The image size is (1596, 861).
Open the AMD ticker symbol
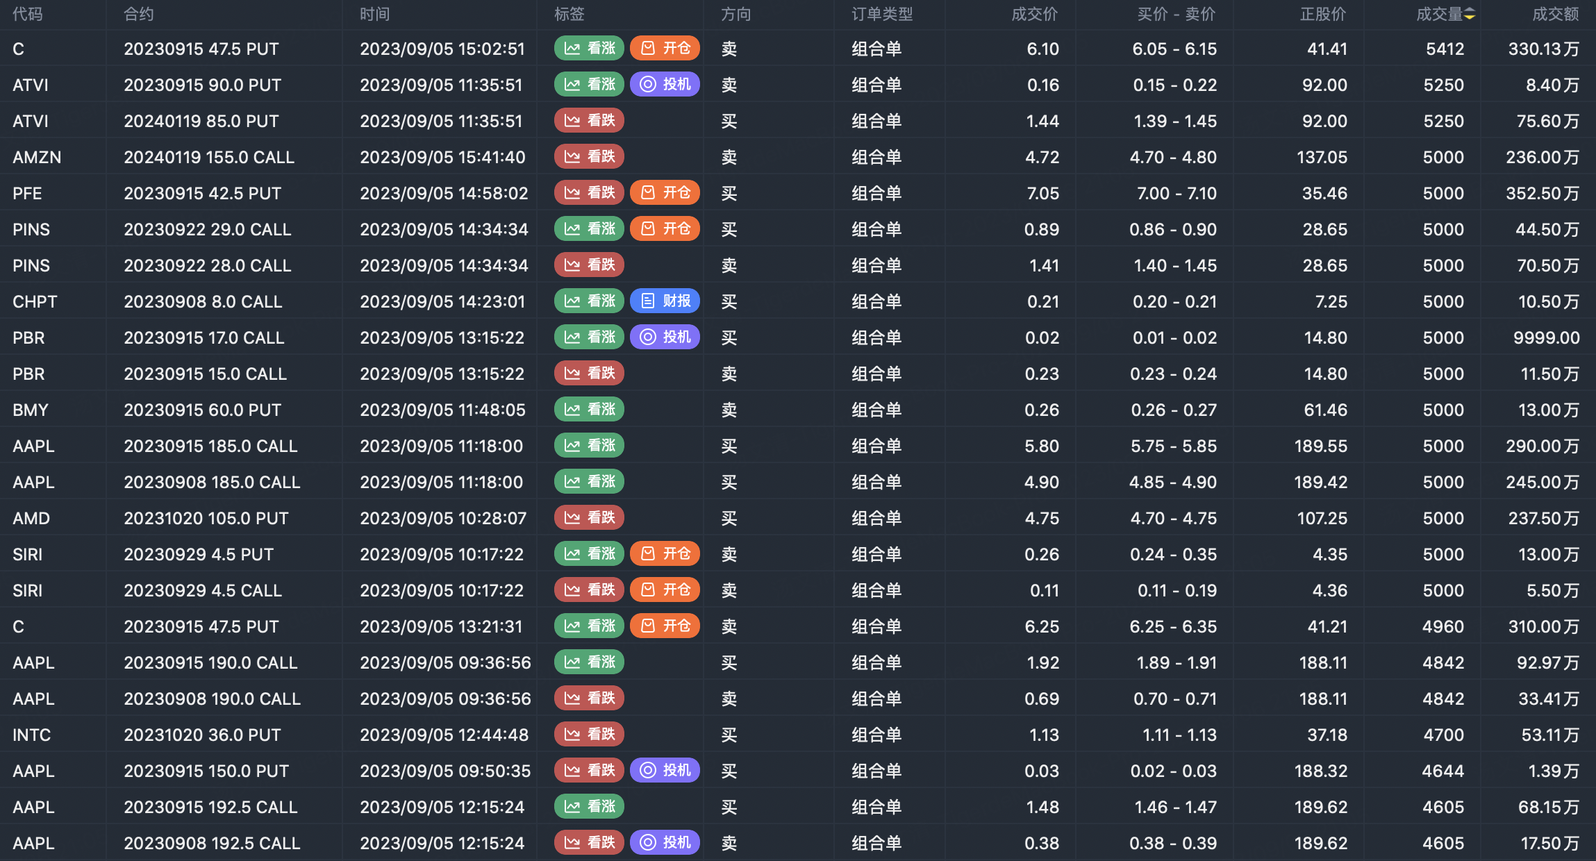[x=31, y=518]
